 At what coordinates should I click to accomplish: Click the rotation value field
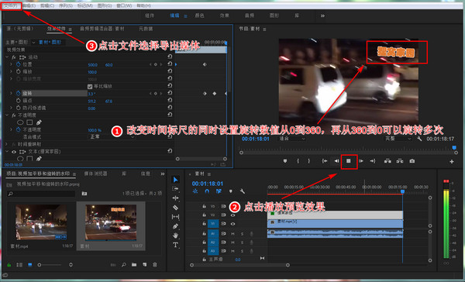click(x=91, y=94)
